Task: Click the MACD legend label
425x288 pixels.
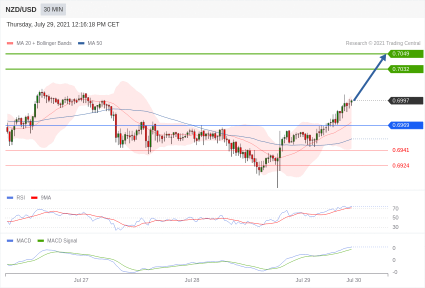Action: click(24, 240)
